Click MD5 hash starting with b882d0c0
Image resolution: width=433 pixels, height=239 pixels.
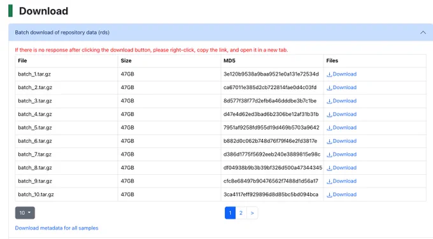[270, 141]
